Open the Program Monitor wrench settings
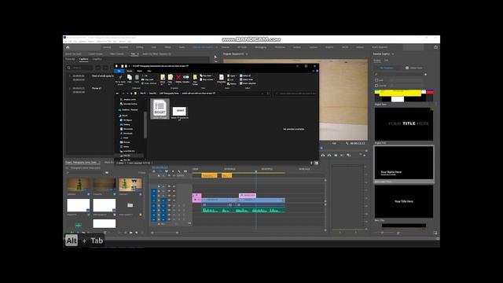 (347, 143)
